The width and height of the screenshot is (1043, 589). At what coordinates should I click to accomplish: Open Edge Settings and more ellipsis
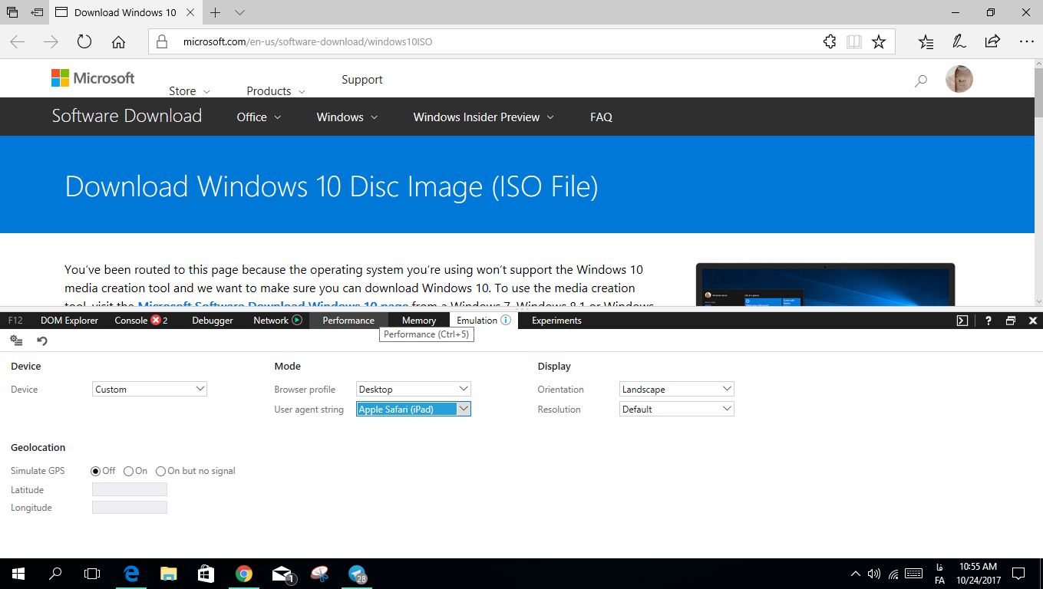(1026, 42)
